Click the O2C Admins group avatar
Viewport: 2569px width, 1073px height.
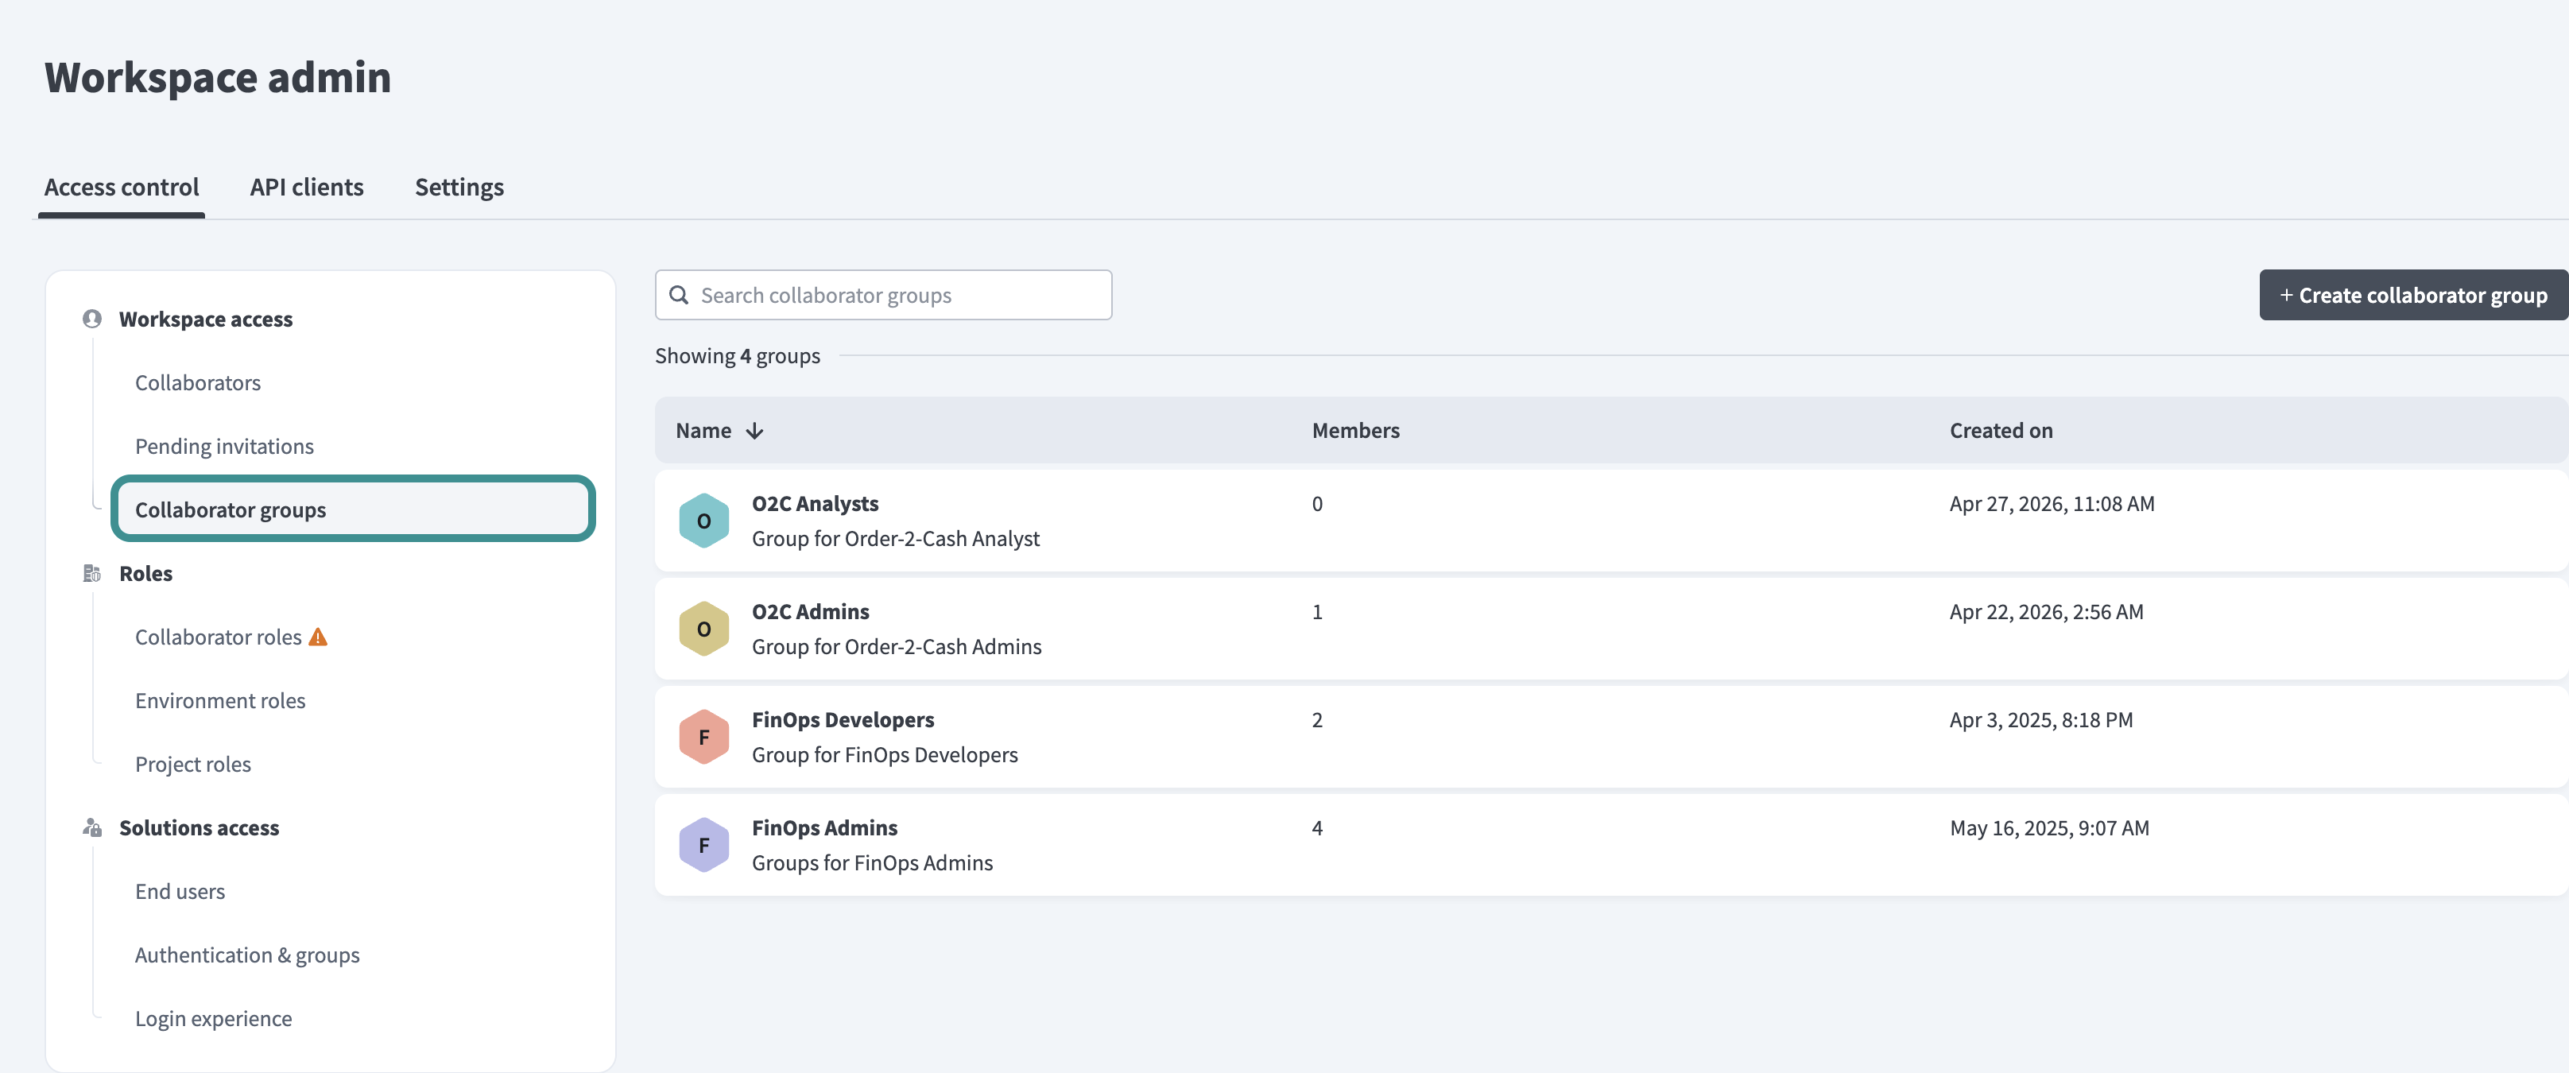pos(703,628)
